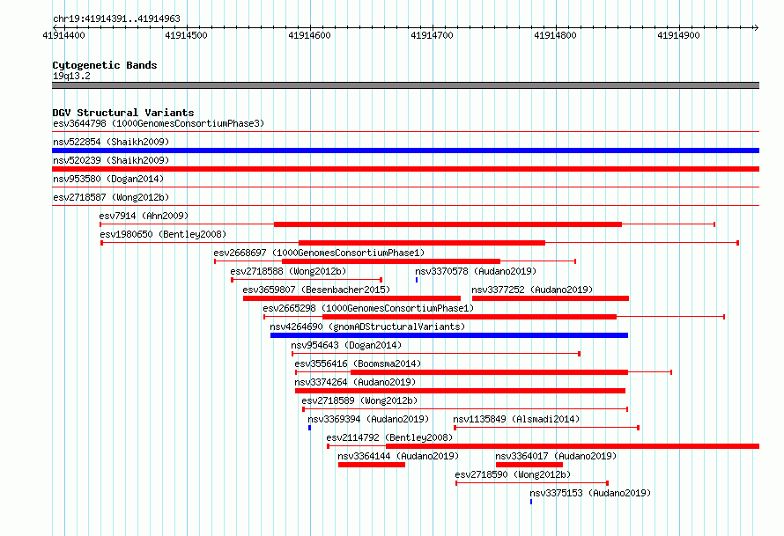The image size is (784, 536).
Task: Click the esv3644798 (1000GenomesConsortiumPhase3) variant label
Action: 159,123
